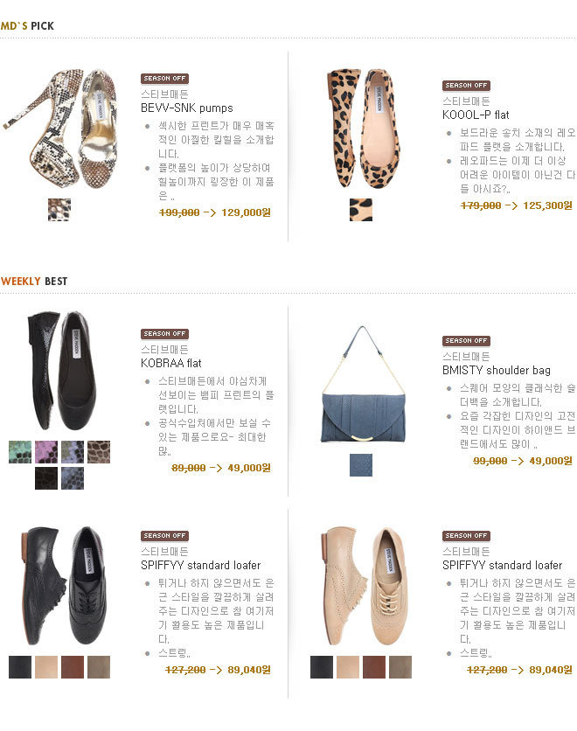Click the 스티브매든 brand name above BMISTY bag
The height and width of the screenshot is (731, 577).
[466, 357]
